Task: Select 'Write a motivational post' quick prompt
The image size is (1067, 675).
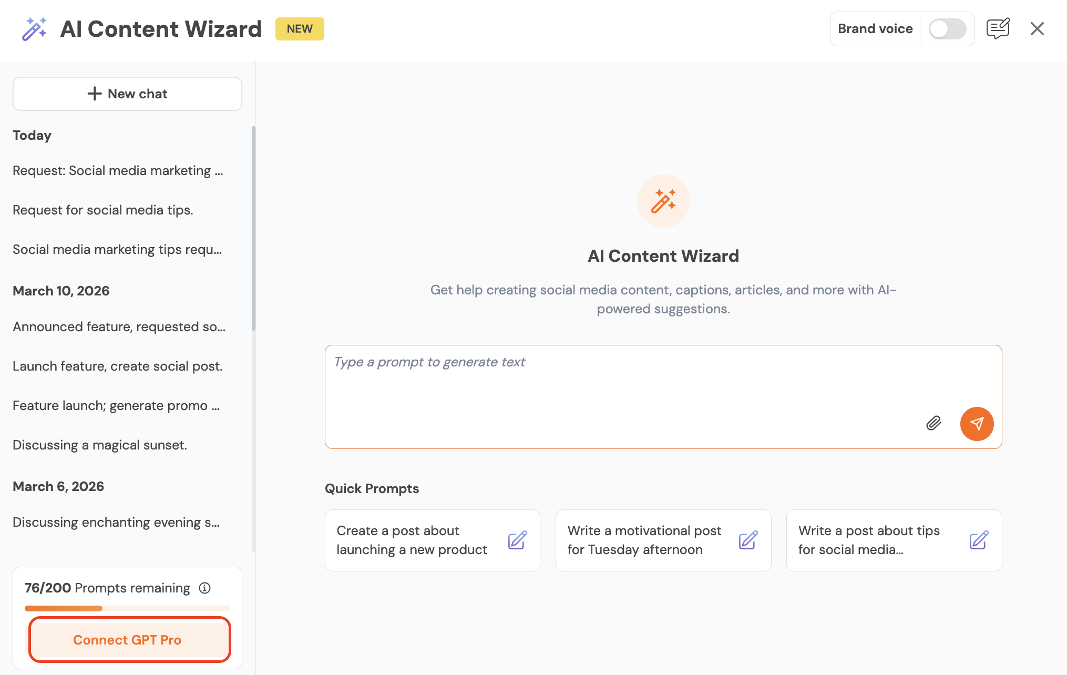Action: tap(644, 540)
